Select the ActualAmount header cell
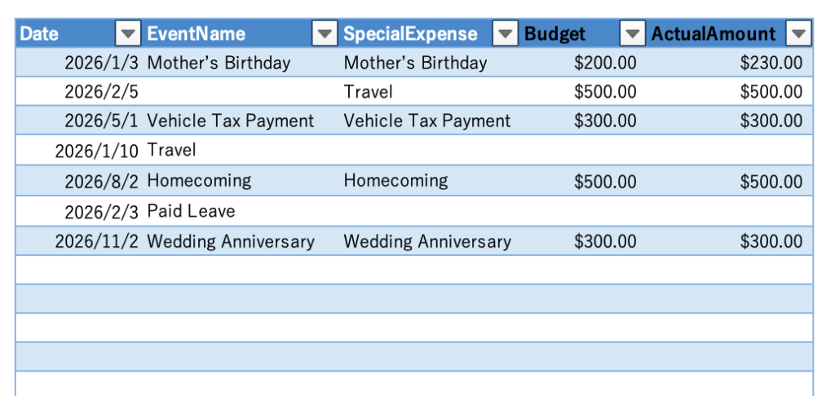Viewport: 835px width, 396px height. 714,34
